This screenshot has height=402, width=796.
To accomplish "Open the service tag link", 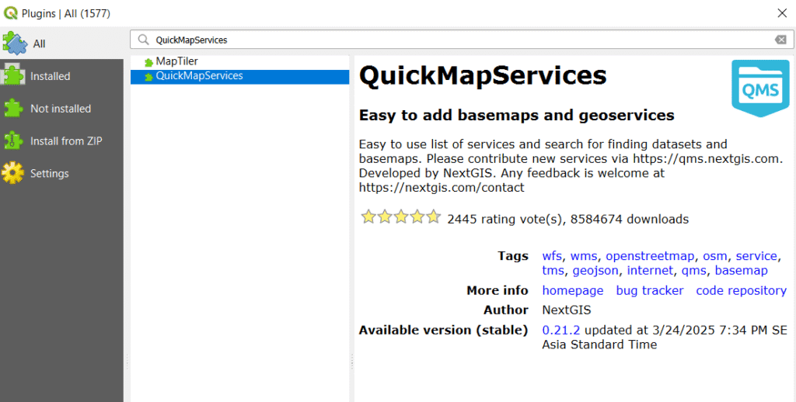I will (x=756, y=256).
